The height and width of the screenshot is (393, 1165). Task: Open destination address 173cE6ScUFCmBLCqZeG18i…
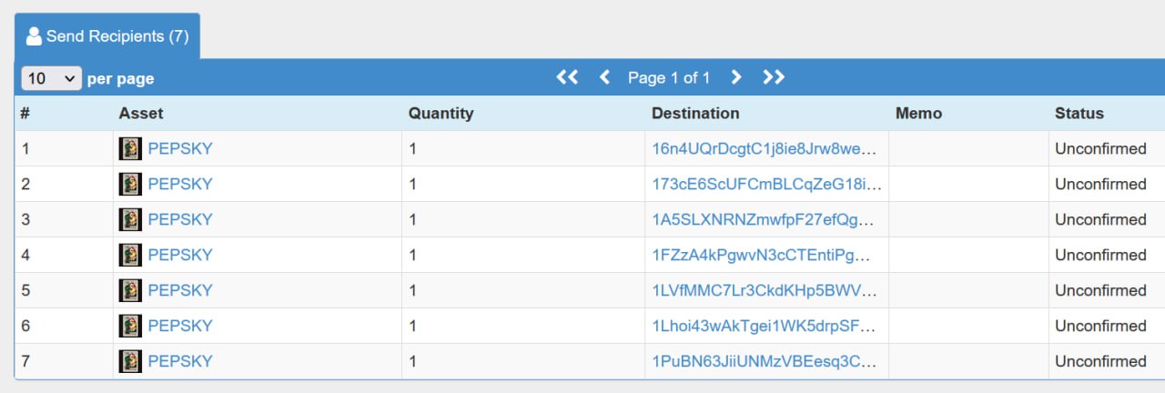tap(766, 184)
